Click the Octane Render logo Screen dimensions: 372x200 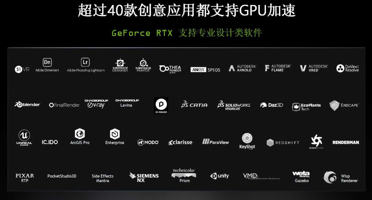coord(317,142)
